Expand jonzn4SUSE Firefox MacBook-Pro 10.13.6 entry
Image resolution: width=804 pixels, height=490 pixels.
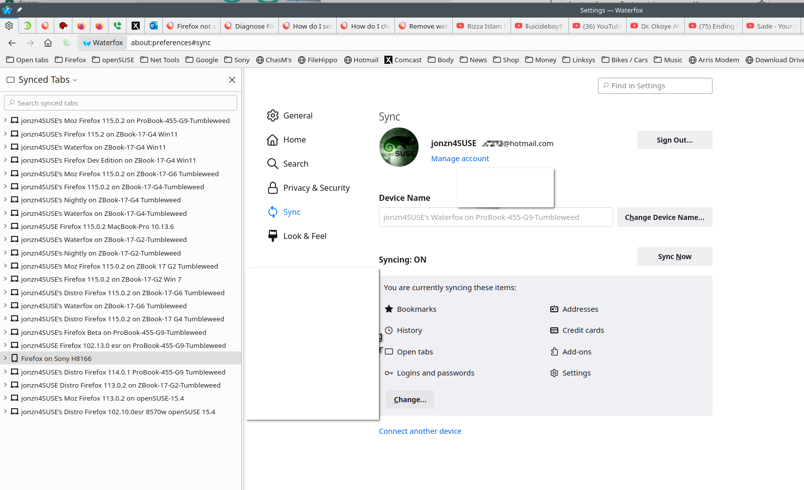[x=6, y=226]
